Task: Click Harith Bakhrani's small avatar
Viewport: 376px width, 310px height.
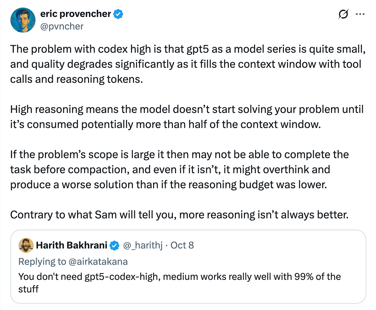Action: click(x=26, y=245)
